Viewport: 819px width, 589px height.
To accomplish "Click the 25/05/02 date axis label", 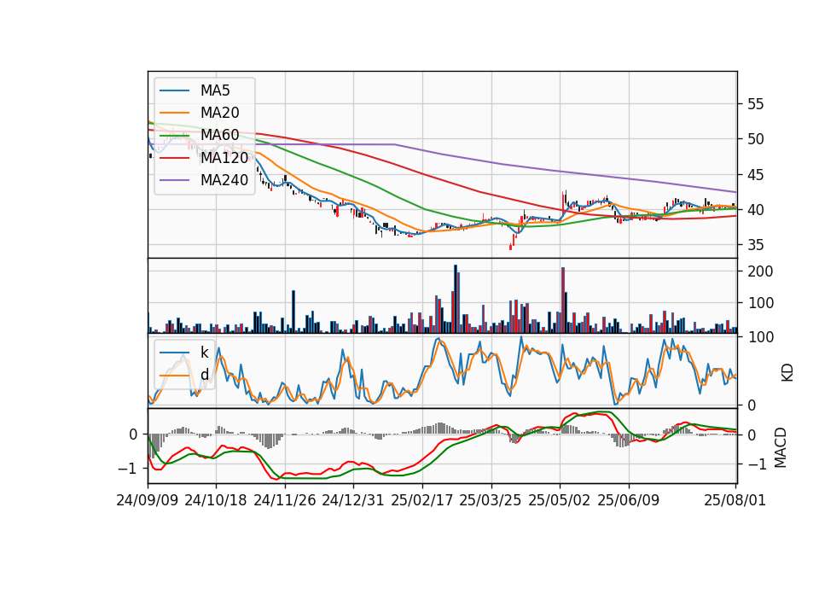I will click(560, 500).
